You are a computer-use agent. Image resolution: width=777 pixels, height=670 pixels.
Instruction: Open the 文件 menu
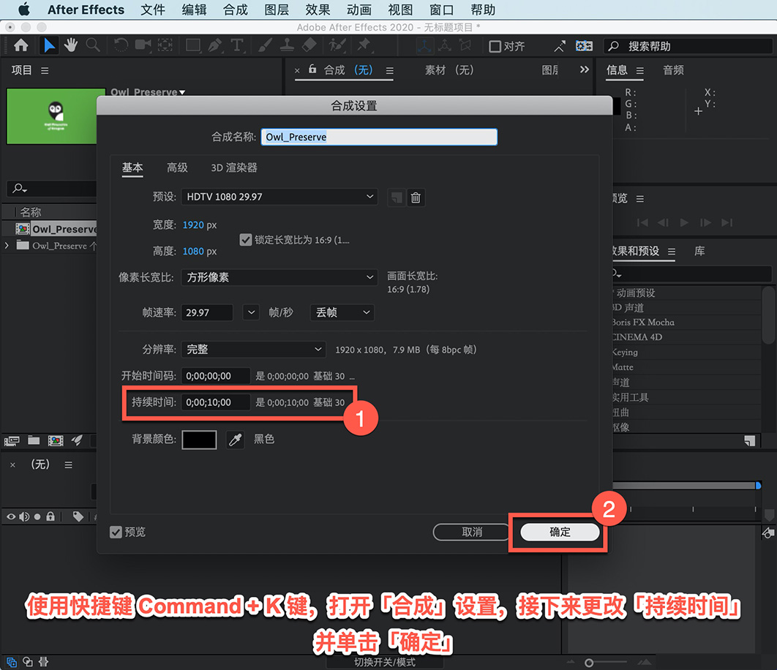(x=153, y=10)
